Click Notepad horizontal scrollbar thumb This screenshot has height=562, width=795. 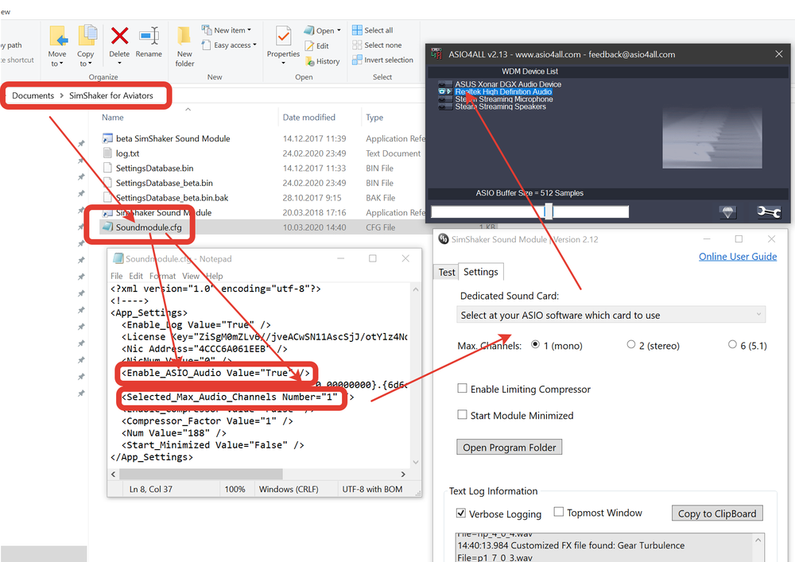pos(201,475)
